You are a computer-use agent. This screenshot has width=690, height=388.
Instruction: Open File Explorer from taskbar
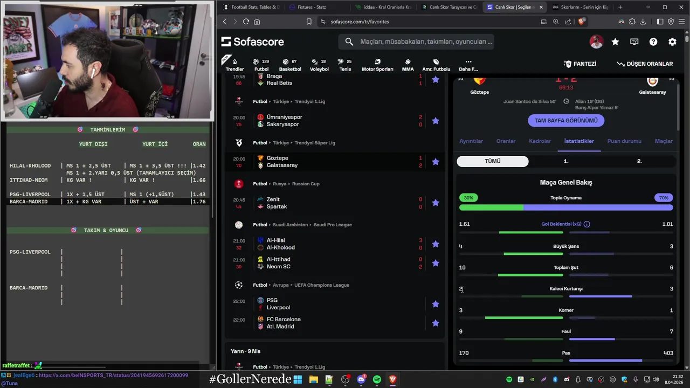coord(313,379)
